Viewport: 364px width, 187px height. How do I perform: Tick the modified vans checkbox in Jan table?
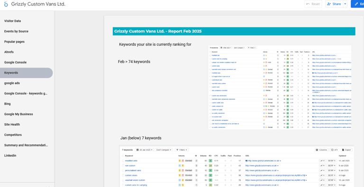(x=123, y=161)
